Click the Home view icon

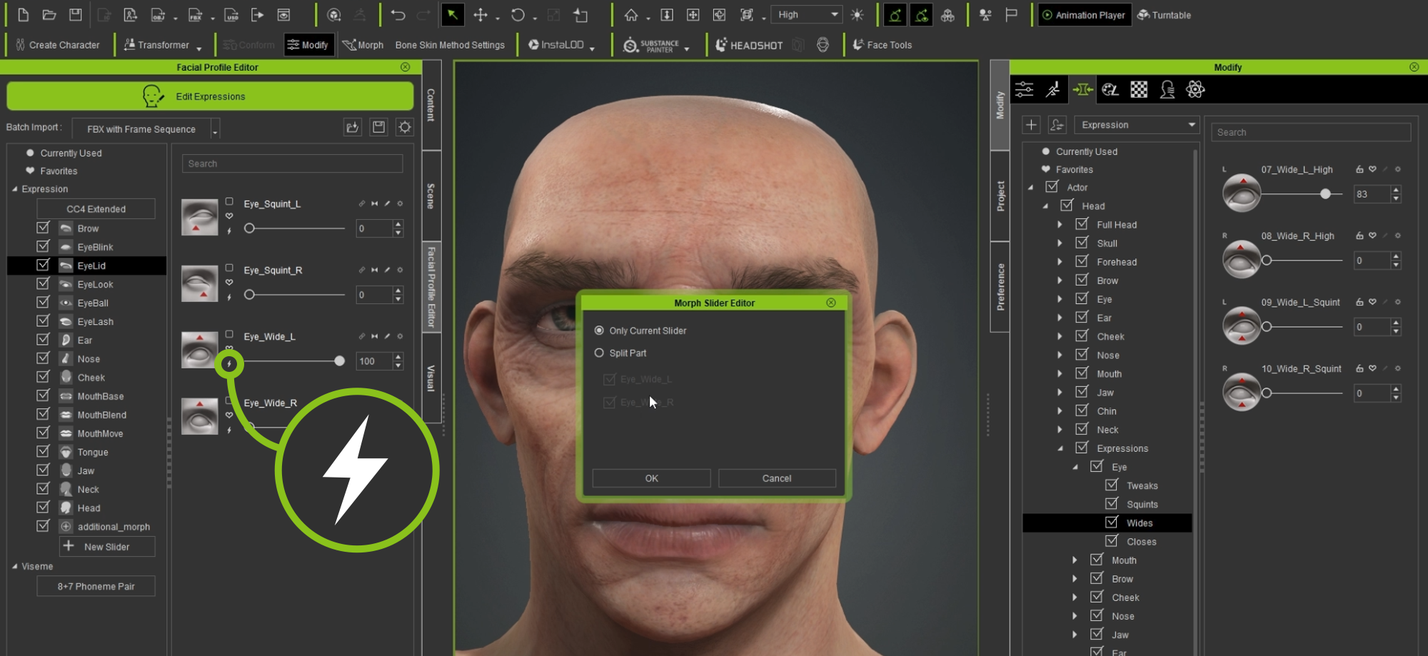coord(630,14)
